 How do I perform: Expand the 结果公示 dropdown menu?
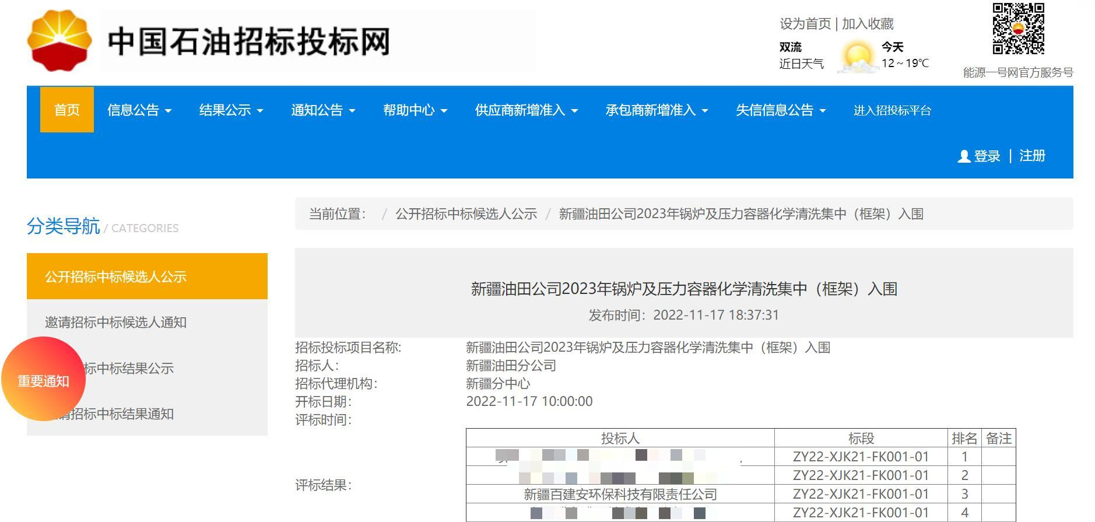pyautogui.click(x=231, y=110)
